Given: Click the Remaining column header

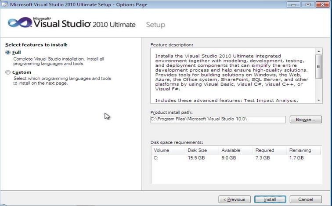Looking at the screenshot, I should (x=303, y=150).
